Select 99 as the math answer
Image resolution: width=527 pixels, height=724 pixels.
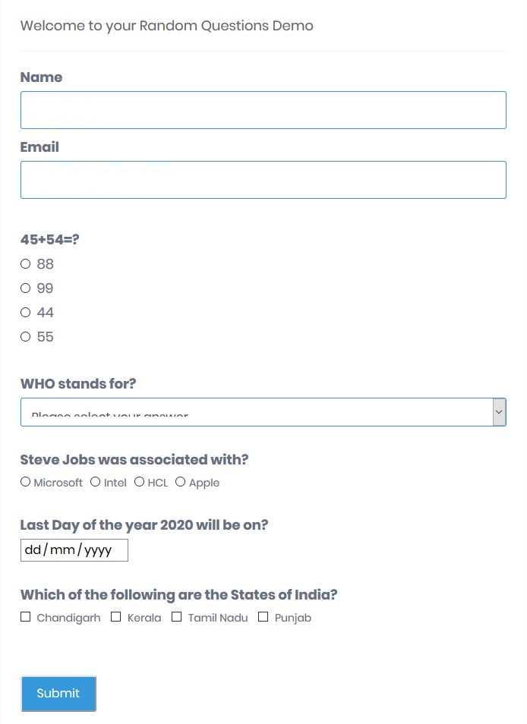(x=25, y=288)
